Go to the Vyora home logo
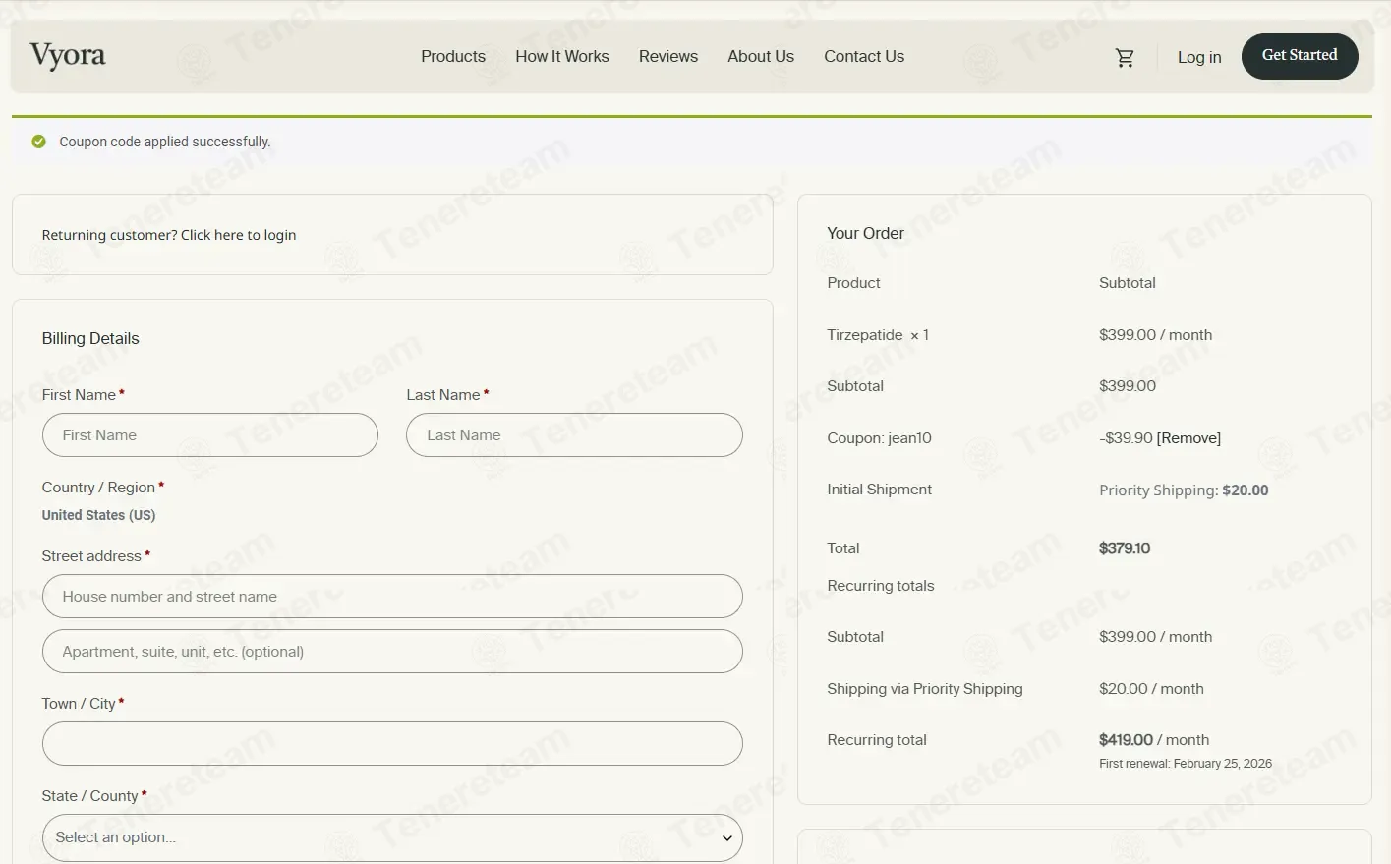Viewport: 1391px width, 864px height. (x=68, y=56)
